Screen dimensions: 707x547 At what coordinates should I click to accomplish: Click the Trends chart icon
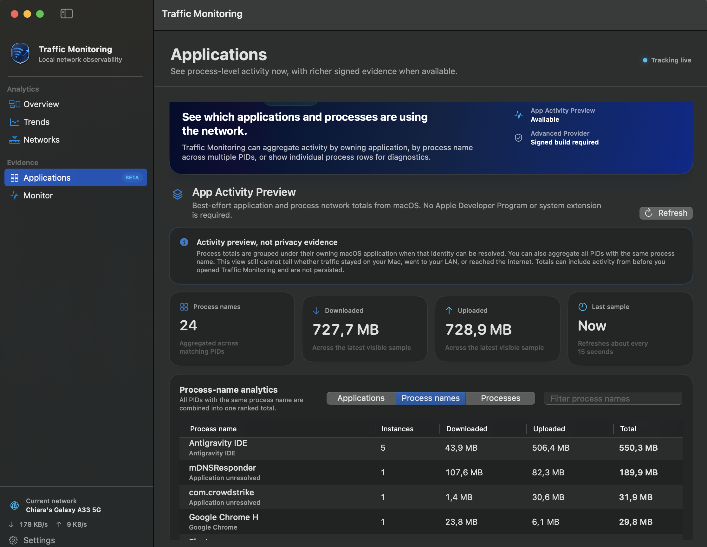coord(15,122)
